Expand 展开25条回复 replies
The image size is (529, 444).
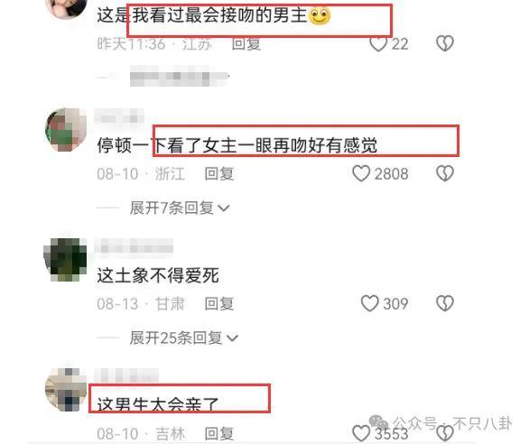[x=184, y=338]
